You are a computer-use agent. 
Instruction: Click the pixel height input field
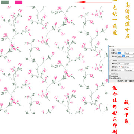(x=121, y=56)
